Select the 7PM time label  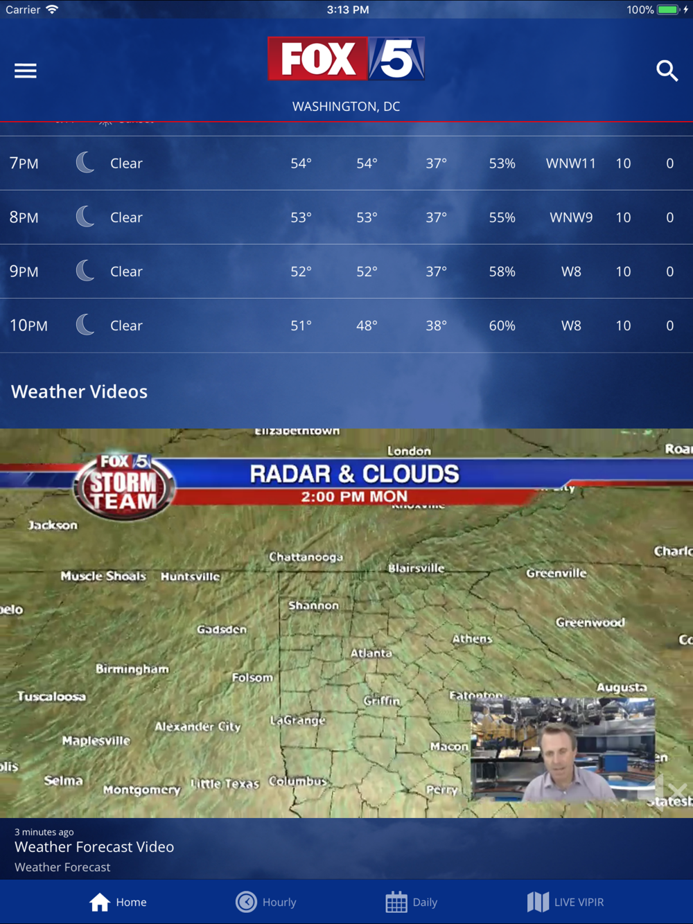(24, 163)
